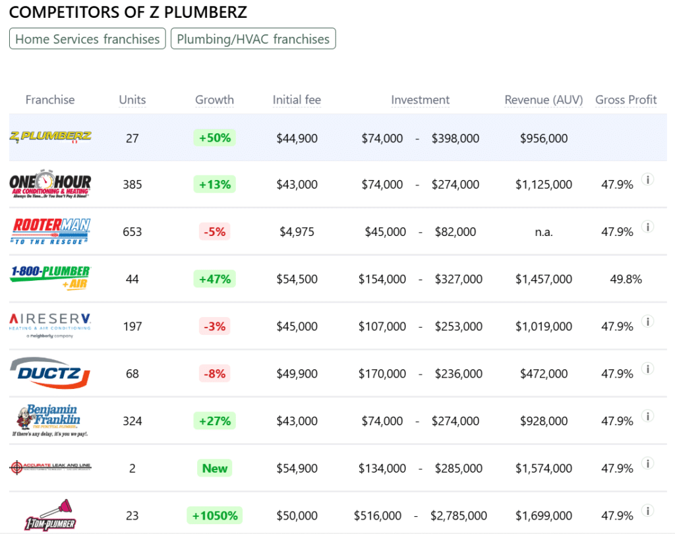Click the n.a. revenue cell
Viewport: 675px width, 534px height.
[544, 232]
